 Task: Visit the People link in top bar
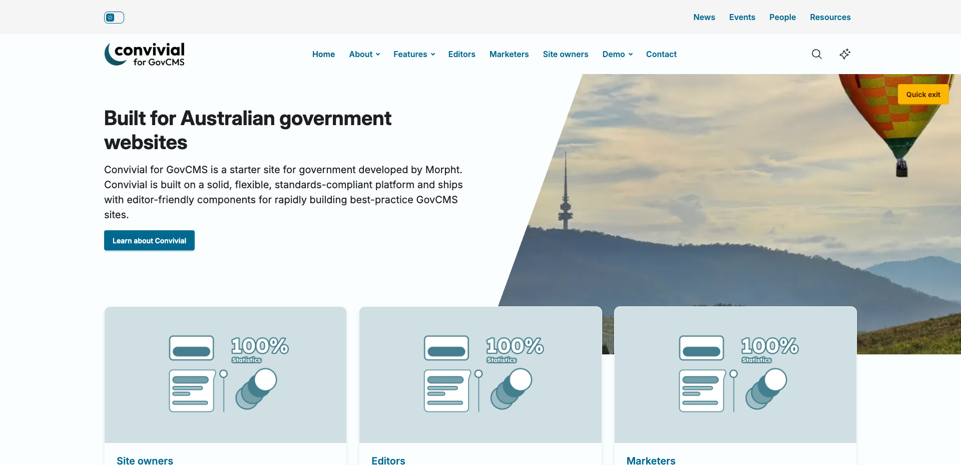[783, 17]
